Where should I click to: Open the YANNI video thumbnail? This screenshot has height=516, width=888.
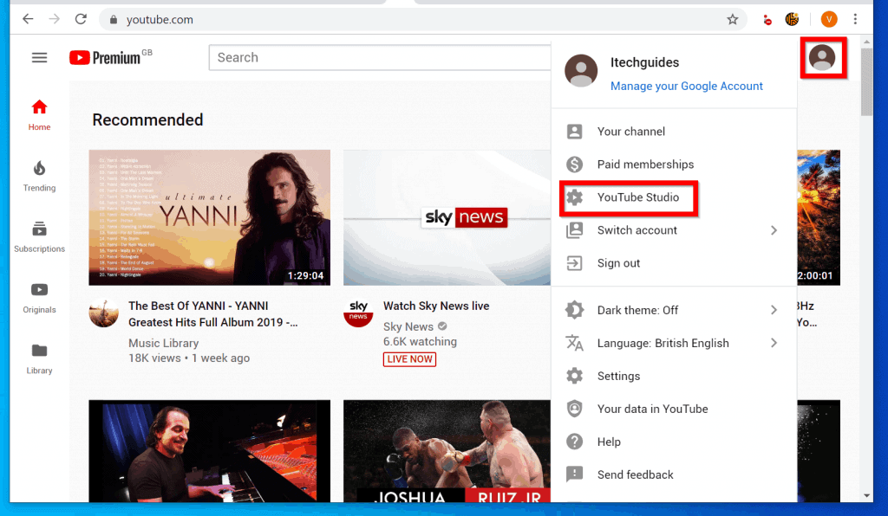pos(210,217)
